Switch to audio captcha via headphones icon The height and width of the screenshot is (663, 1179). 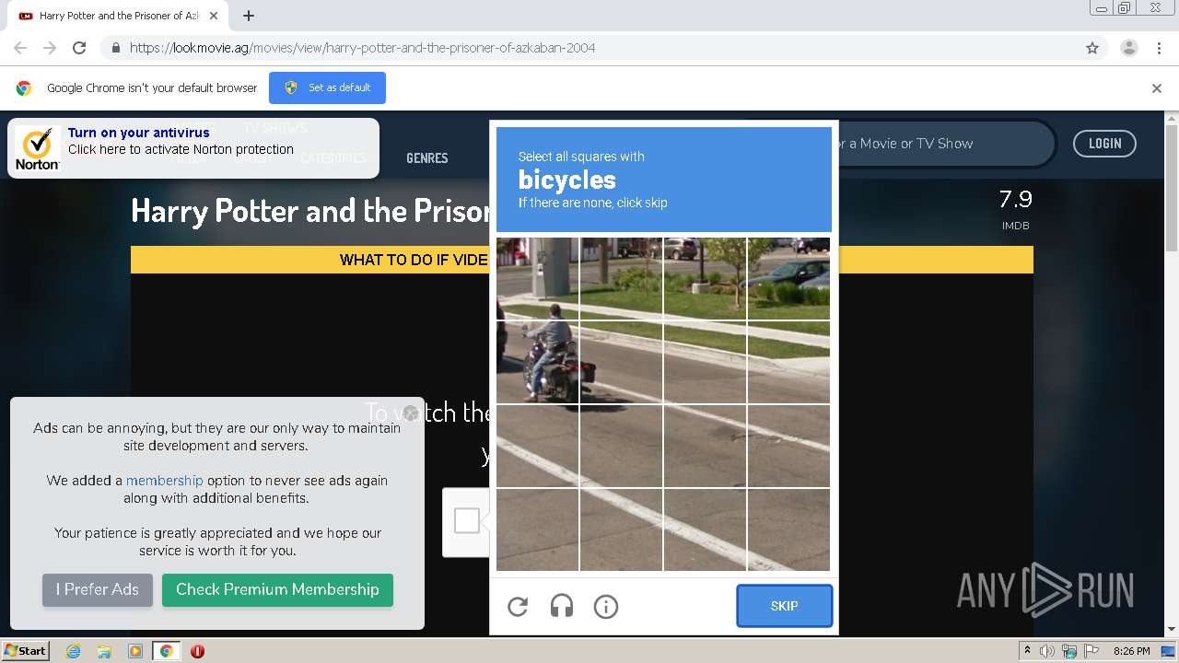[562, 606]
